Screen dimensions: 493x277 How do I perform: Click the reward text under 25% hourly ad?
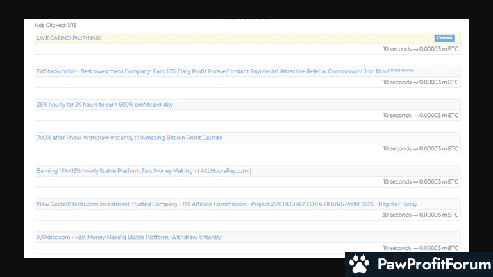pyautogui.click(x=421, y=116)
